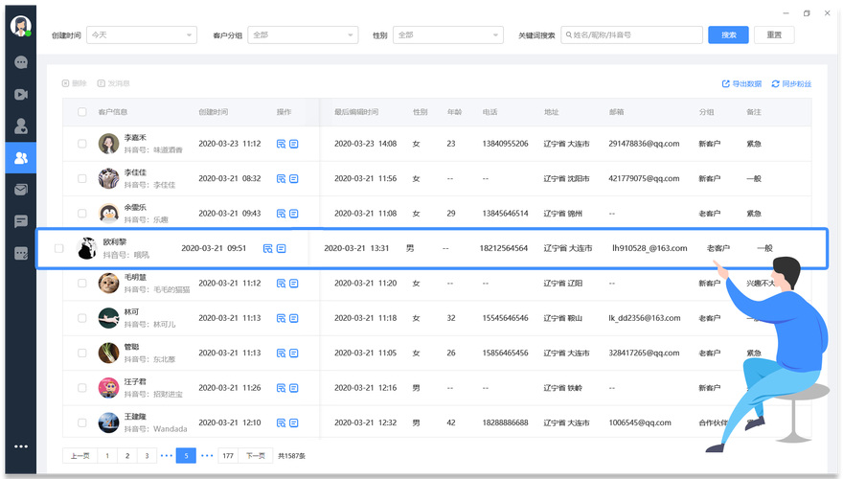Screen dimensions: 843x479
Task: Go to page 1 in pagination
Action: pyautogui.click(x=107, y=456)
